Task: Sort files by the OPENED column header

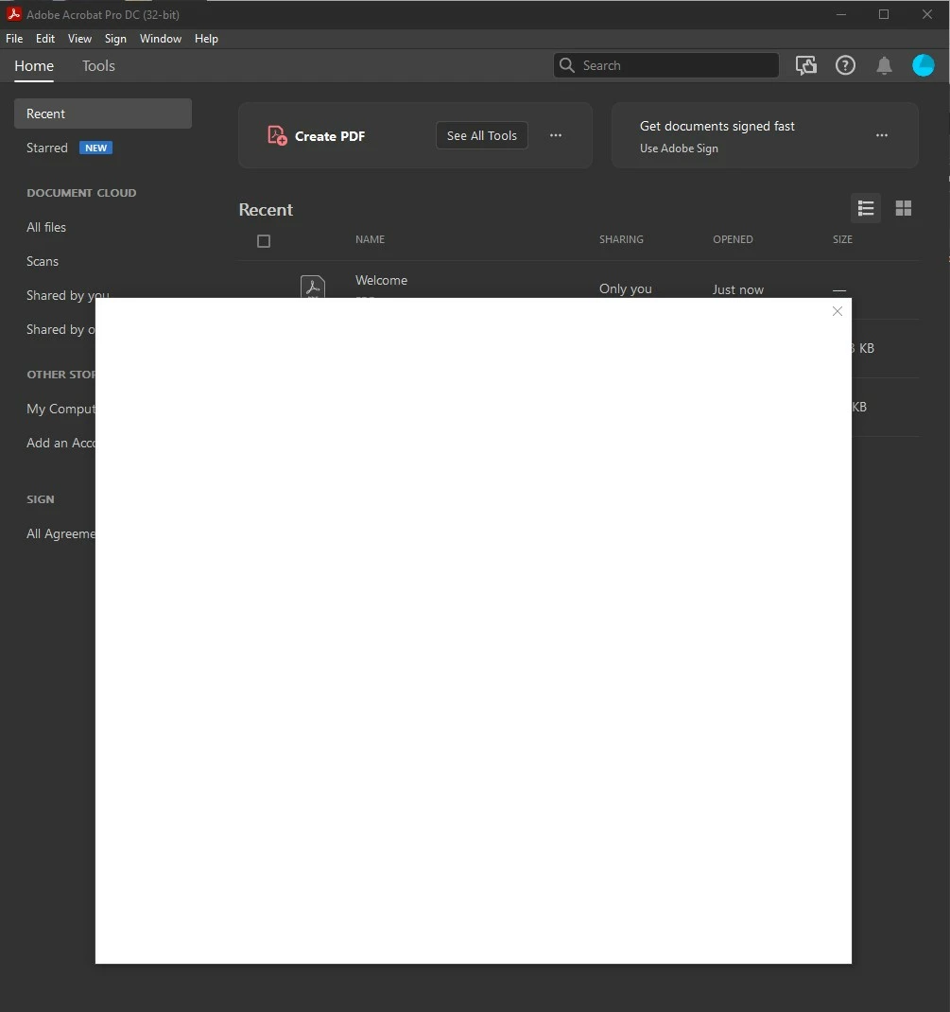Action: [733, 239]
